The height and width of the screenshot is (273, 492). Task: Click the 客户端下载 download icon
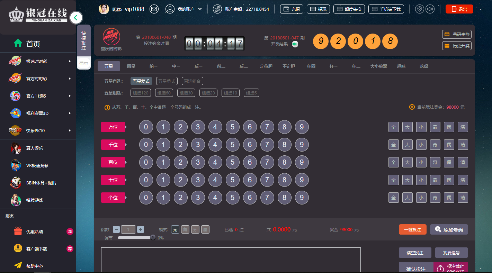[18, 248]
